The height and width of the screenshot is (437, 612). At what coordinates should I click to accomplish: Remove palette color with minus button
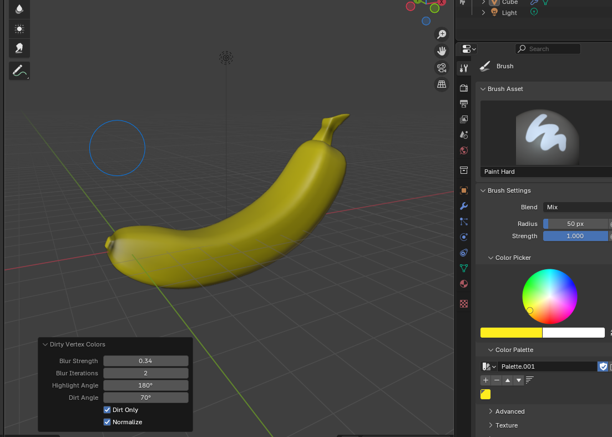(x=497, y=380)
